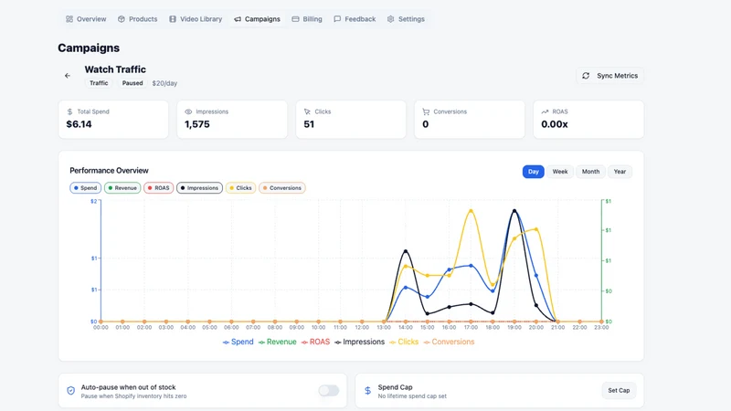Image resolution: width=731 pixels, height=411 pixels.
Task: Click the refresh icon in Sync Metrics
Action: pos(586,76)
